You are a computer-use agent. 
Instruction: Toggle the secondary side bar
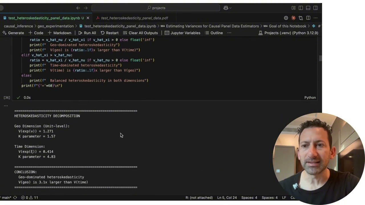click(315, 8)
